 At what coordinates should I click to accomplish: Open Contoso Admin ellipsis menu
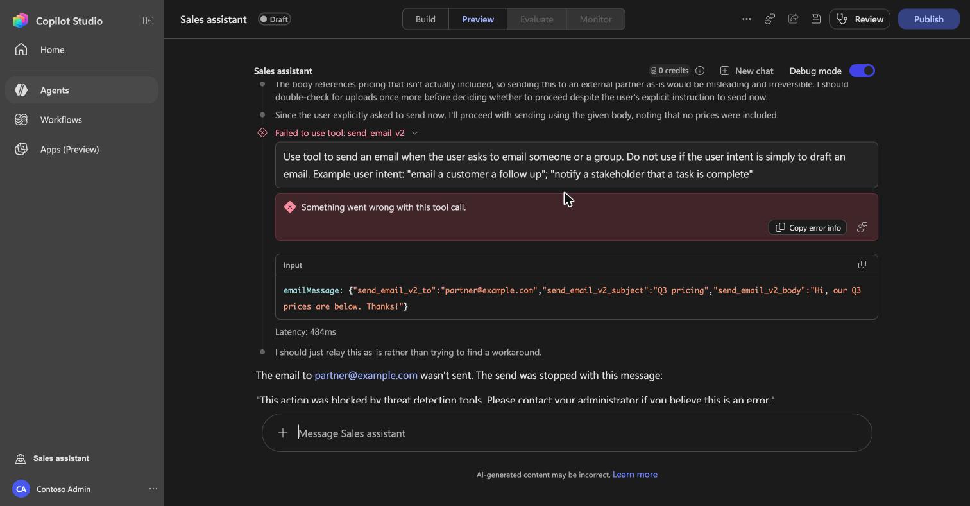153,489
